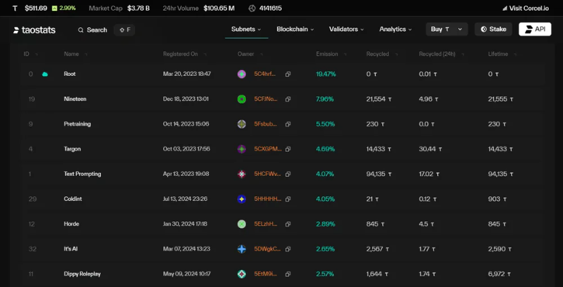Click the TAO symbol icon in top bar

click(x=15, y=8)
